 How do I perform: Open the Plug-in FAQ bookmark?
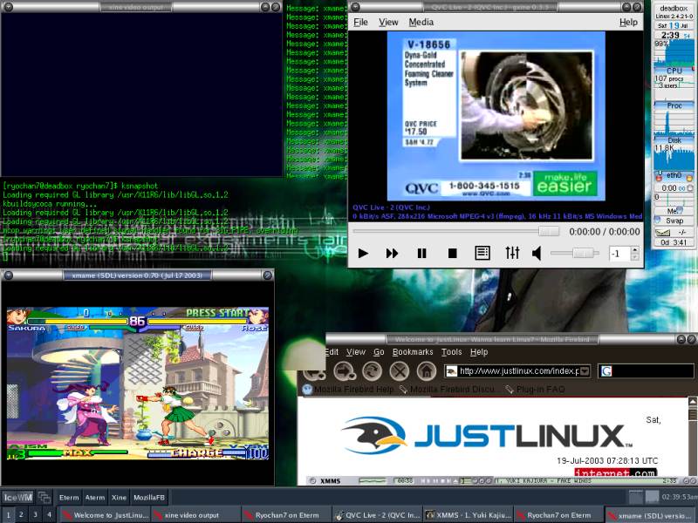point(535,389)
